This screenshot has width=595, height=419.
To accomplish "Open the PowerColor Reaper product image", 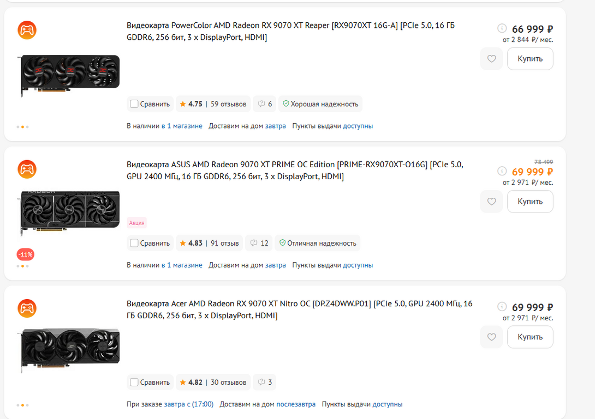I will [x=69, y=75].
